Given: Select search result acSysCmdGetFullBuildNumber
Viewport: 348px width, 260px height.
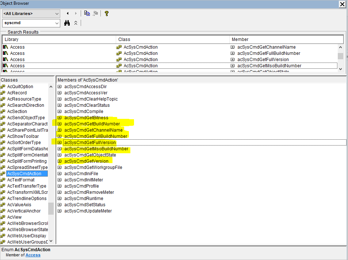Looking at the screenshot, I should pyautogui.click(x=268, y=53).
